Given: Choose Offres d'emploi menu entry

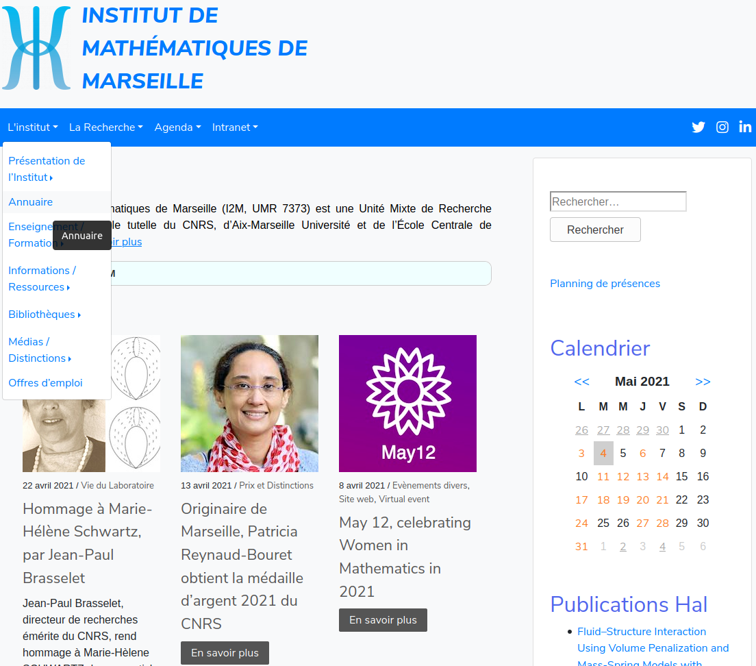Looking at the screenshot, I should [x=45, y=383].
